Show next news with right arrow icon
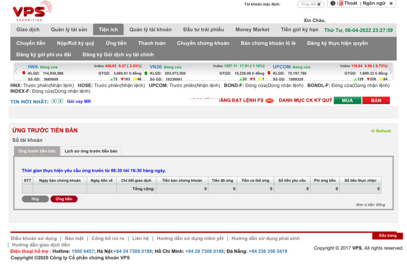Screen dimensions: 407x266 pos(60,101)
